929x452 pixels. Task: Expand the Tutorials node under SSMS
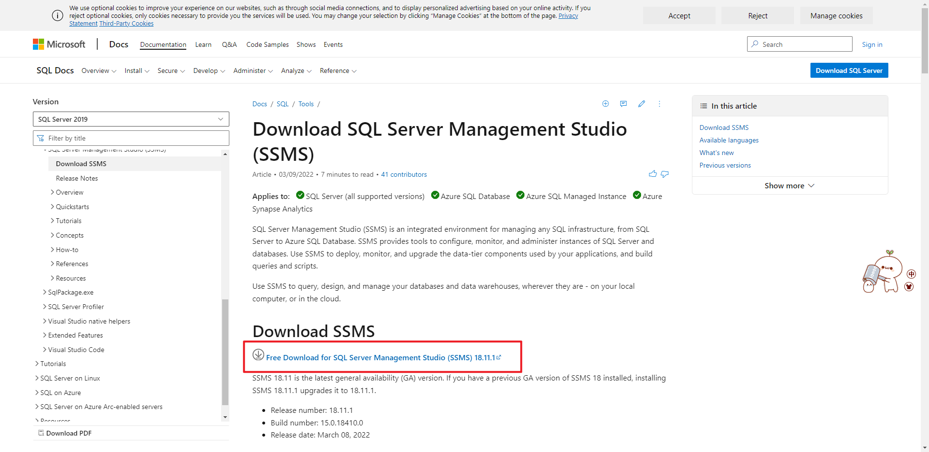(52, 221)
